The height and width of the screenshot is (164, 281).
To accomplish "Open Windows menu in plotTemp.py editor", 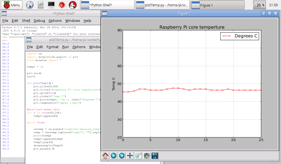I will coord(95,47).
